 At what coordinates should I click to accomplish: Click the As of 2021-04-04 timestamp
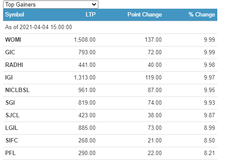39,27
